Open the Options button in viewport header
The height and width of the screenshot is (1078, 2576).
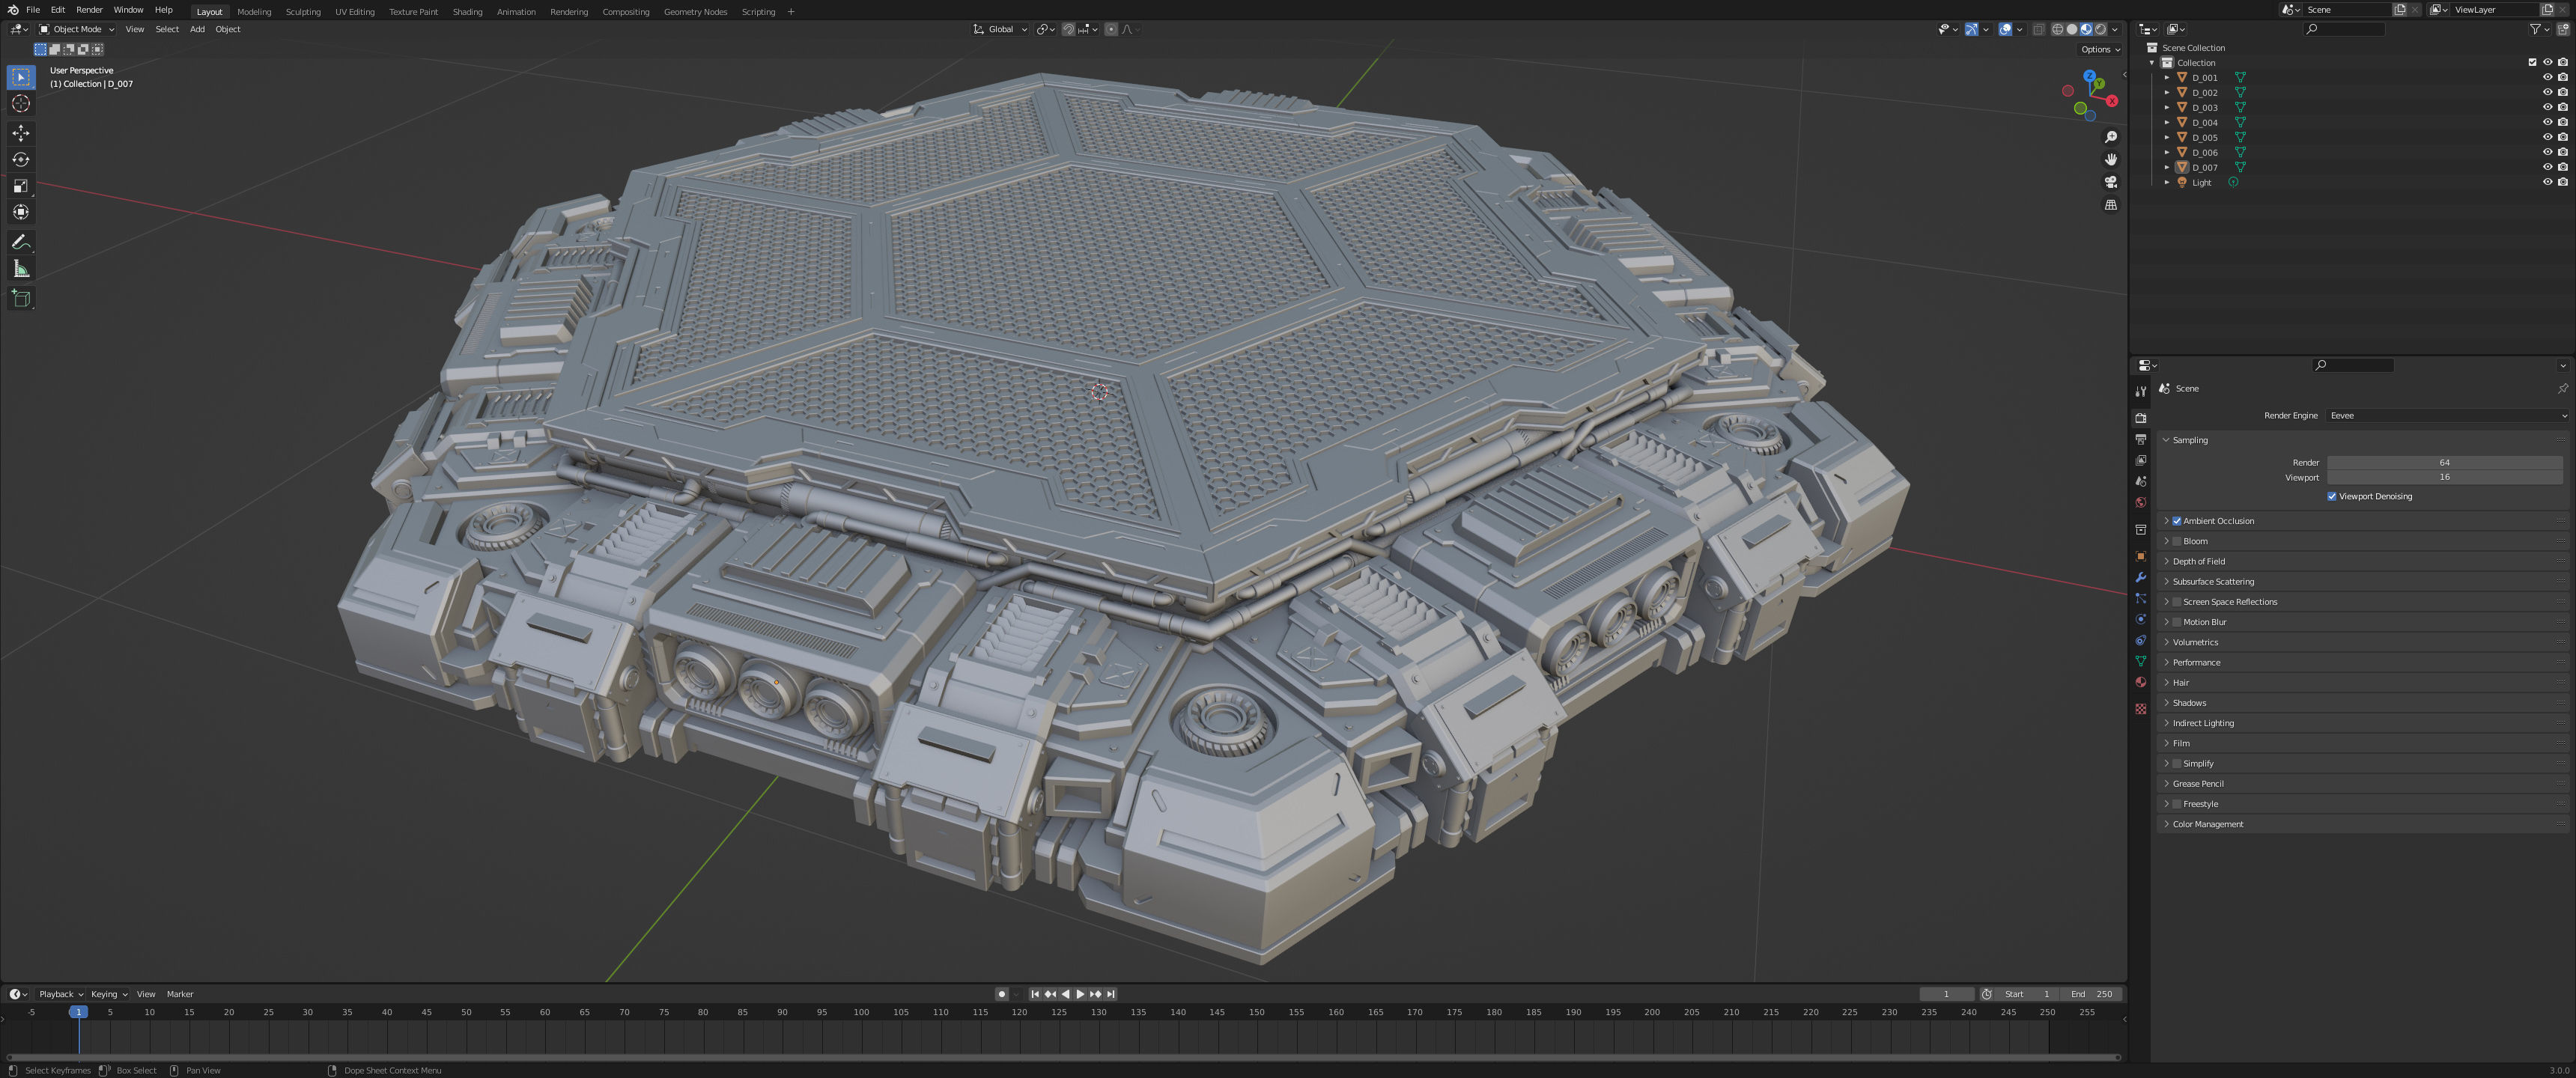[2099, 49]
